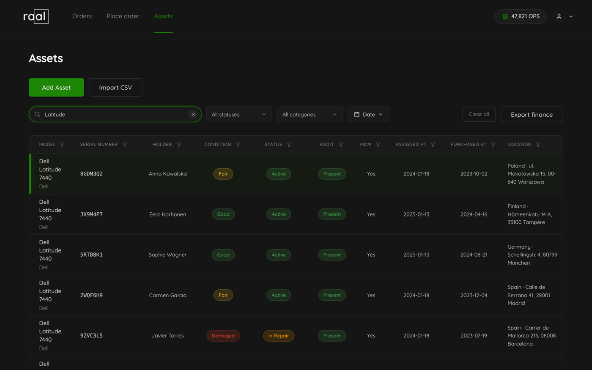Filter the Model column

[x=62, y=145]
